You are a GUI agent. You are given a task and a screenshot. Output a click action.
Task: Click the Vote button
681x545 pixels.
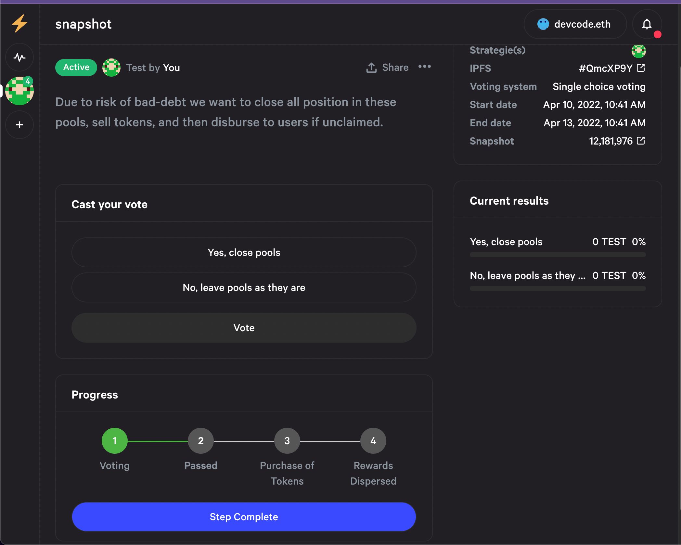point(244,328)
